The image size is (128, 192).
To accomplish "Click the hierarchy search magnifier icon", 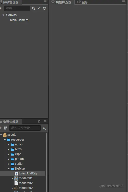I will [x=33, y=8].
